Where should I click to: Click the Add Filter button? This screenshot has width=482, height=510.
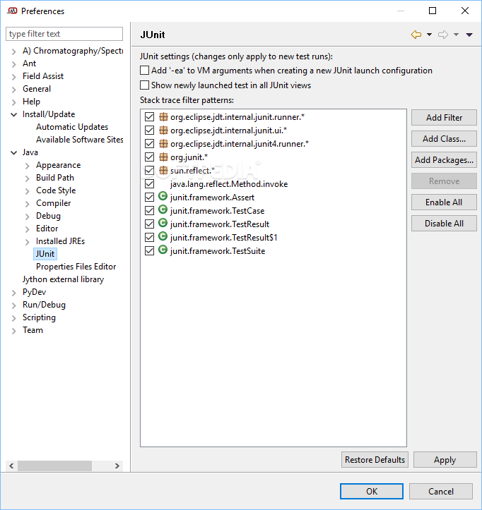[444, 117]
